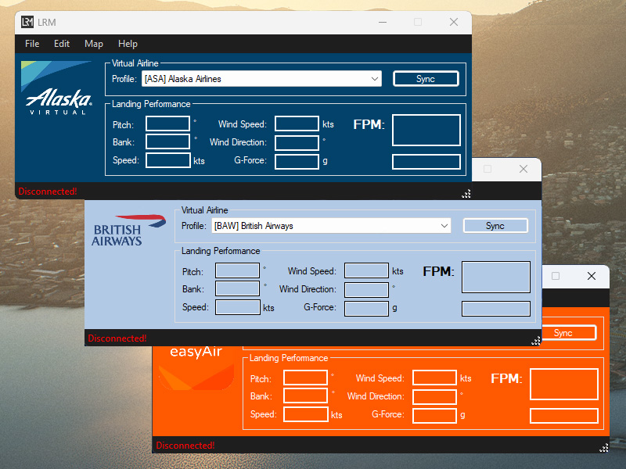Image resolution: width=626 pixels, height=469 pixels.
Task: Click the Bank field in easyAir window
Action: coord(305,396)
